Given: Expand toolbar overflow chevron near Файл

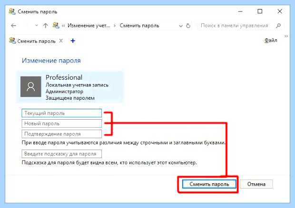Looking at the screenshot, I should click(286, 36).
